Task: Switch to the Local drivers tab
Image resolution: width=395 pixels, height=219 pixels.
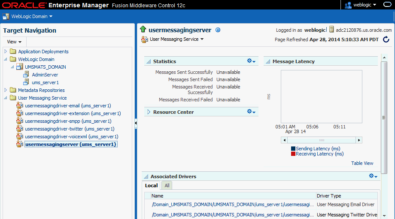Action: (x=151, y=186)
